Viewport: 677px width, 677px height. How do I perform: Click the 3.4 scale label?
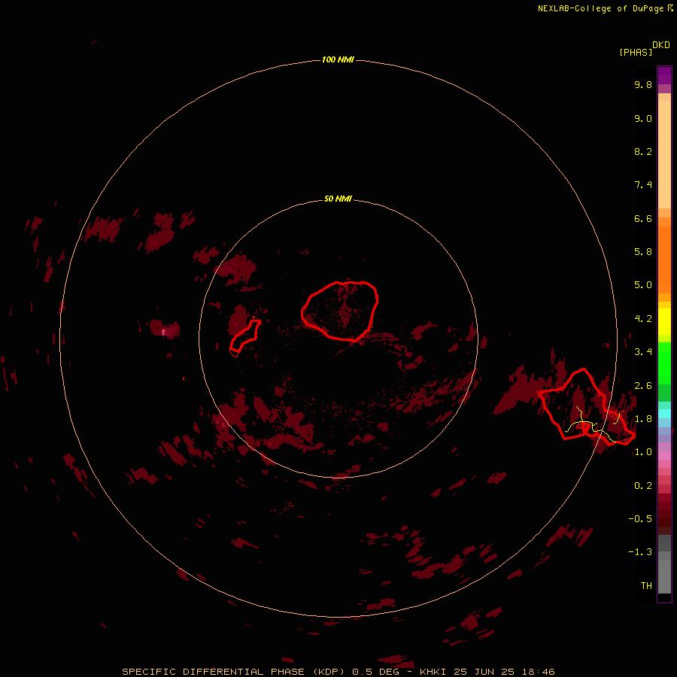[643, 352]
